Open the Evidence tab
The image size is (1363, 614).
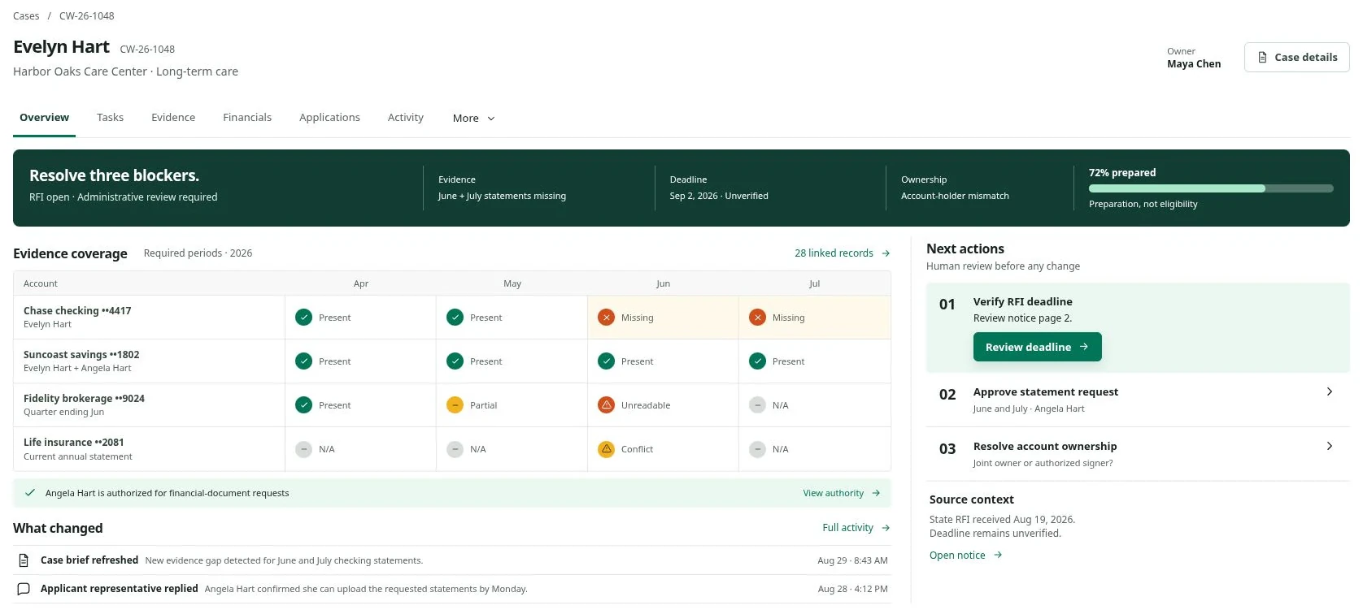pyautogui.click(x=173, y=118)
